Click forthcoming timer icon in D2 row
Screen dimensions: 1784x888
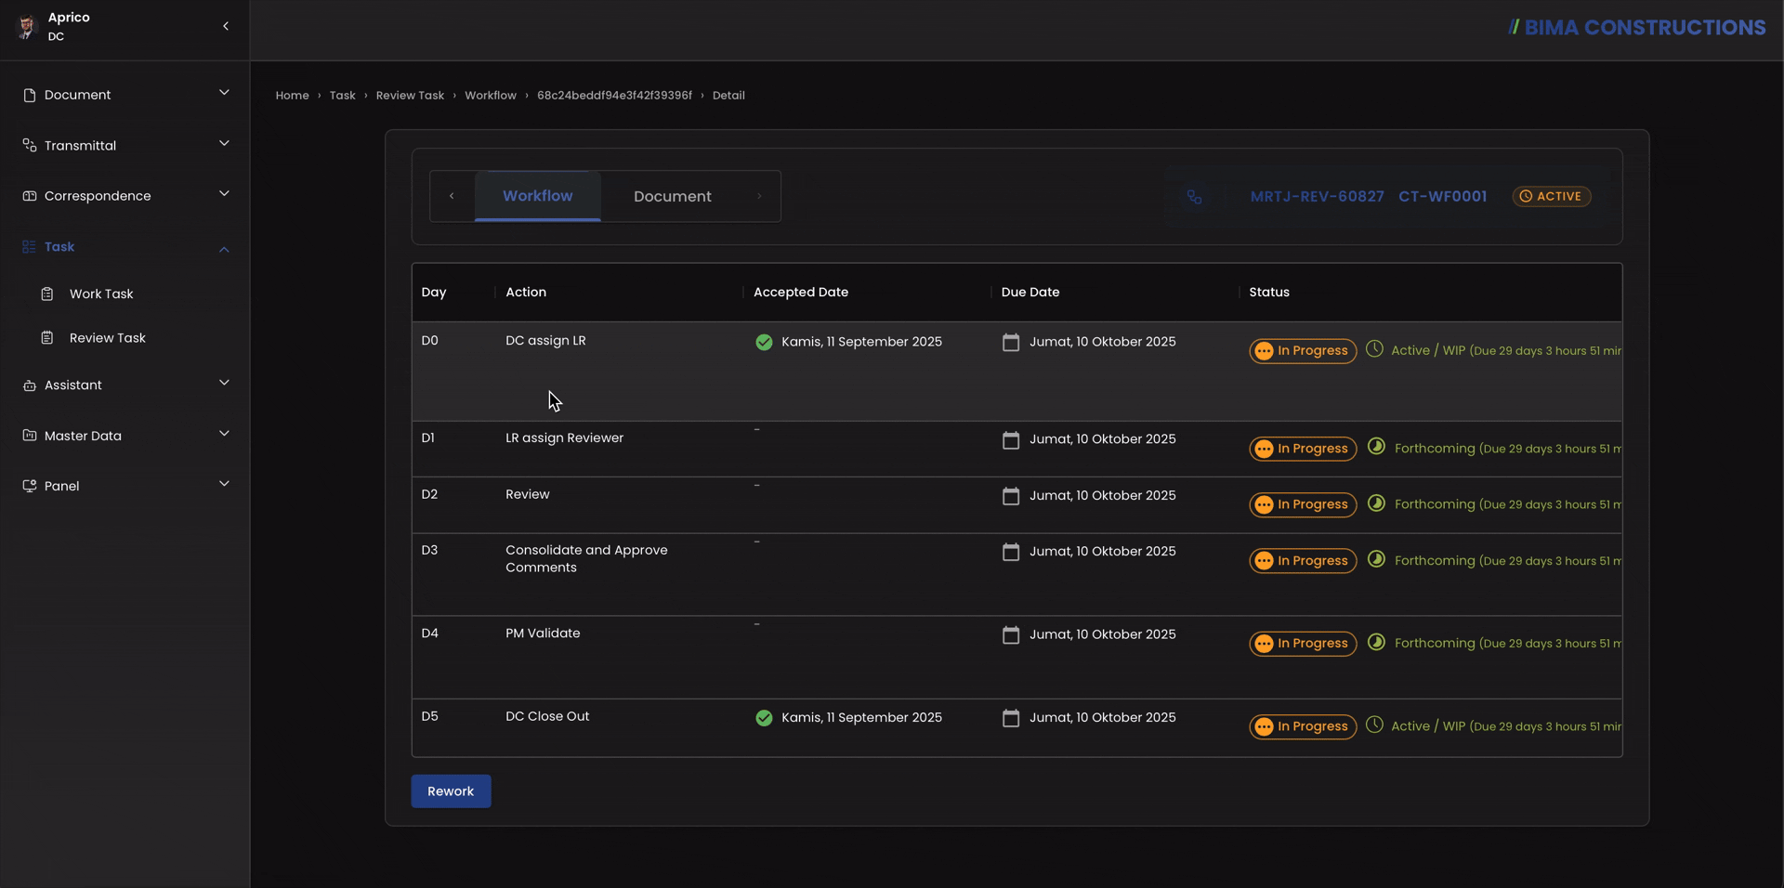click(1376, 503)
